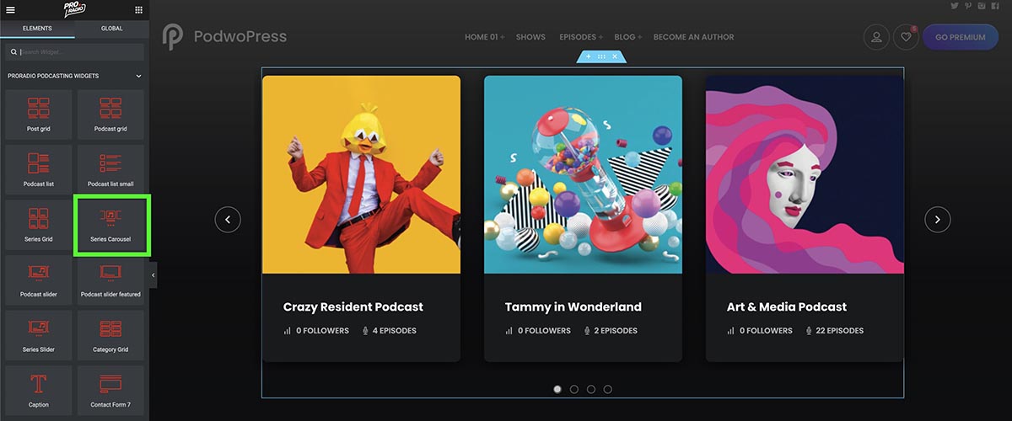Click '2 EPISODES' under Tammy in Wonderland

pos(611,331)
